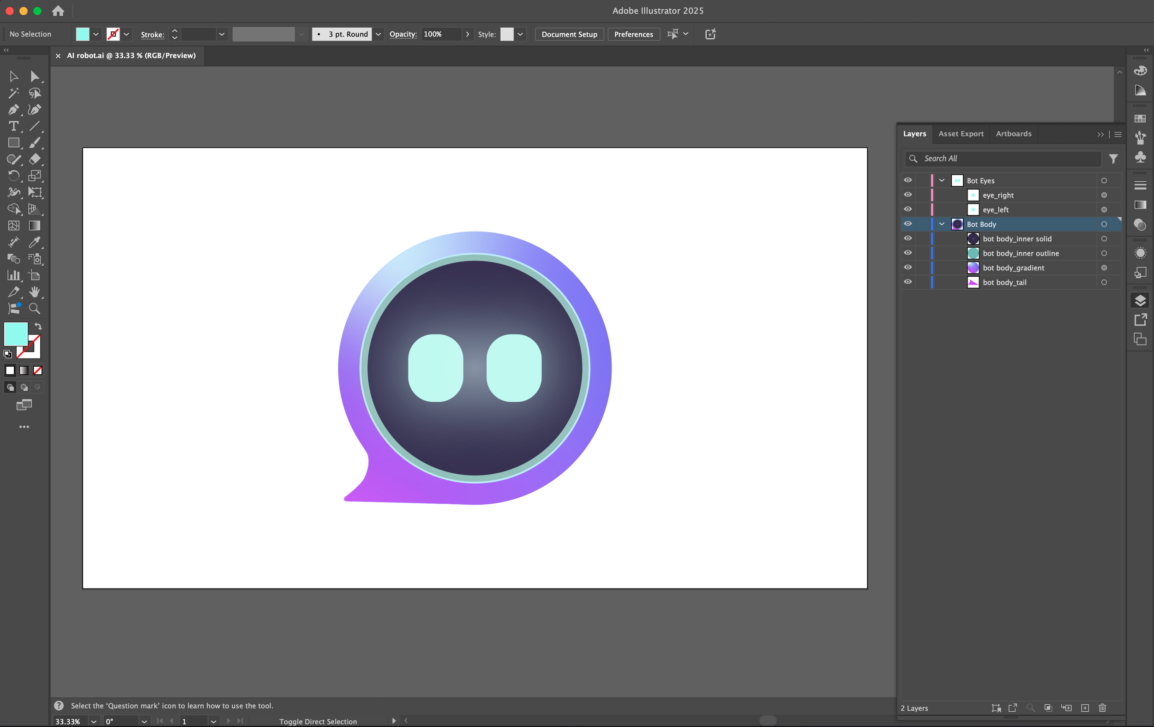The image size is (1154, 727).
Task: Select the Gradient tool
Action: tap(35, 226)
